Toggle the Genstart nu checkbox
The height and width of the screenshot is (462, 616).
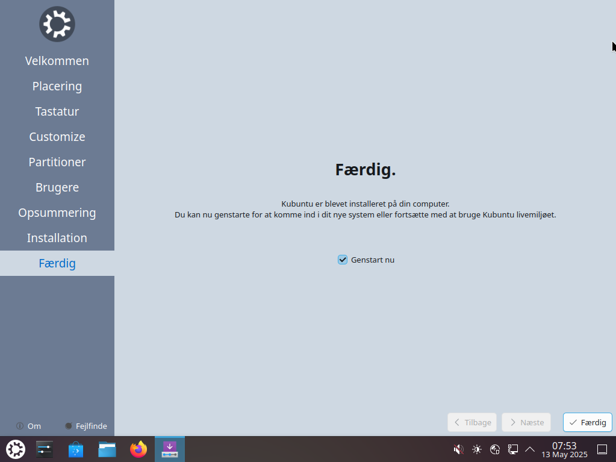point(343,260)
